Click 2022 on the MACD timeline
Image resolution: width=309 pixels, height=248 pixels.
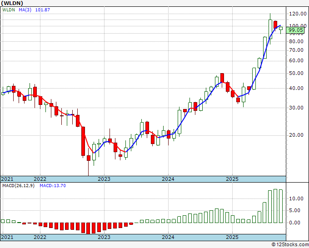coord(40,237)
